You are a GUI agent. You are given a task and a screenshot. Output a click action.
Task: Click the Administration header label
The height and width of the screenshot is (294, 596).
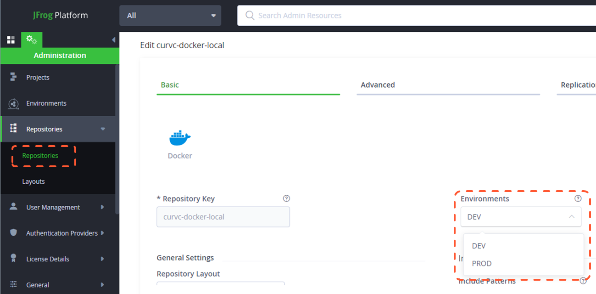[x=60, y=55]
